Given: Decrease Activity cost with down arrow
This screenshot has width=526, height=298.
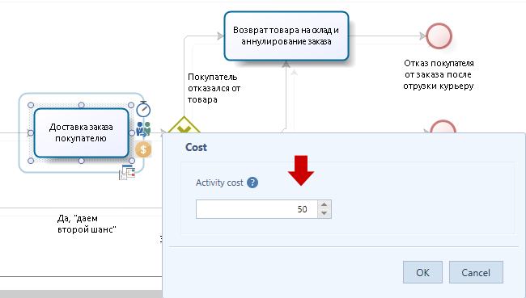Looking at the screenshot, I should coord(324,213).
